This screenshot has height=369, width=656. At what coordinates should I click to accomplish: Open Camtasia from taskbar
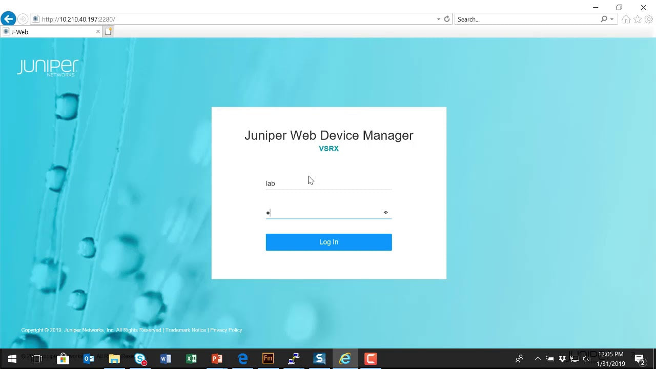[371, 359]
